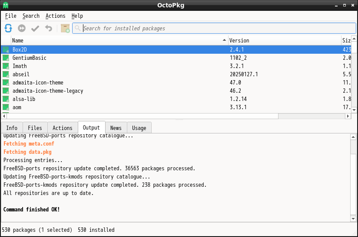Open the Usage tab
The width and height of the screenshot is (358, 237).
pyautogui.click(x=139, y=128)
